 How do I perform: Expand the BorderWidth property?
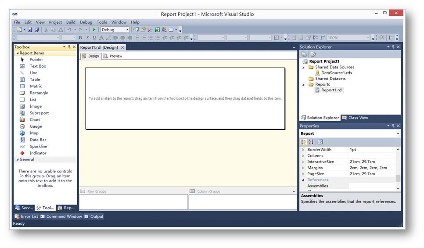[x=303, y=150]
